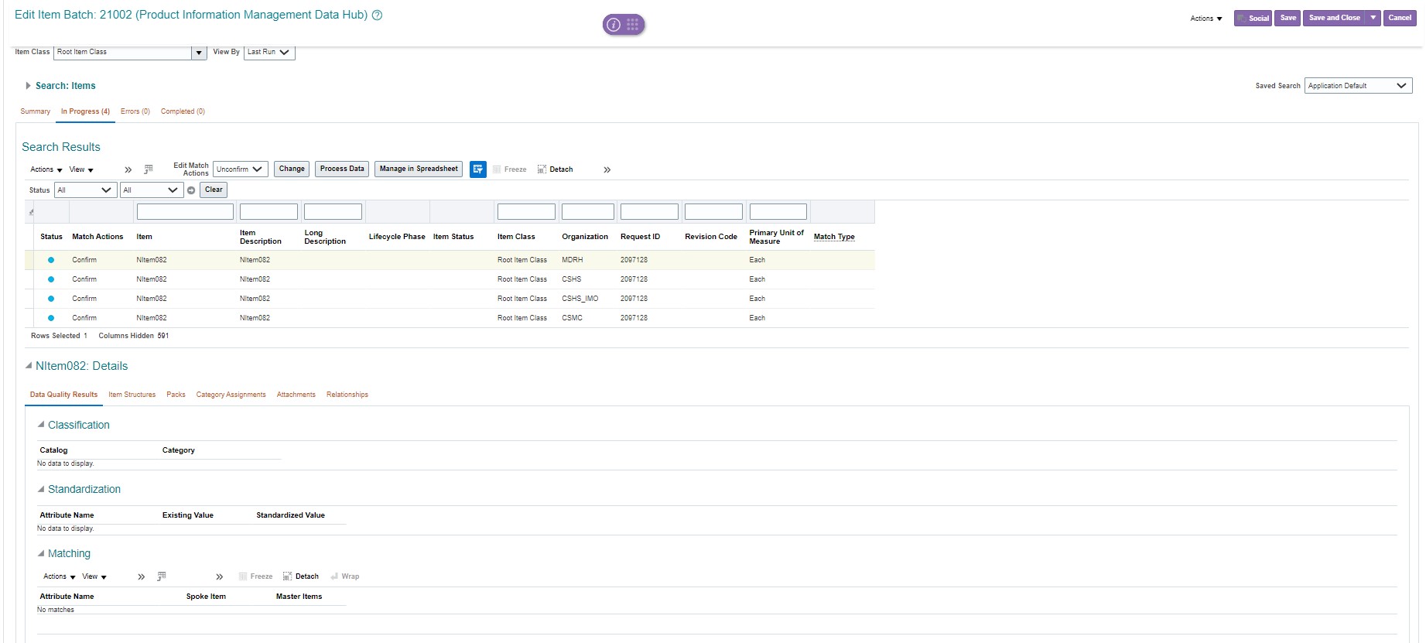Open the View By Last Run dropdown
This screenshot has width=1426, height=643.
[269, 53]
